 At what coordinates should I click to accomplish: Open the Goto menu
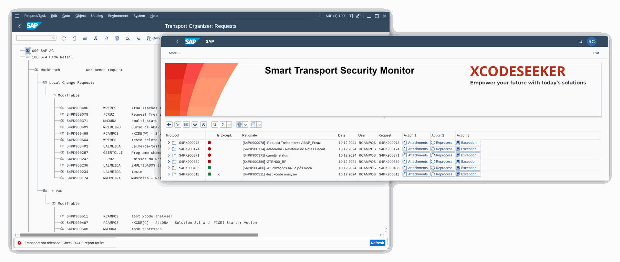coord(66,16)
